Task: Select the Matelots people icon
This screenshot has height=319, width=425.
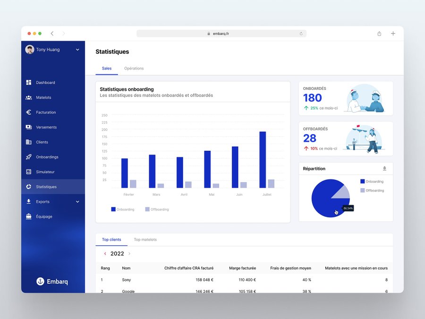Action: 29,97
